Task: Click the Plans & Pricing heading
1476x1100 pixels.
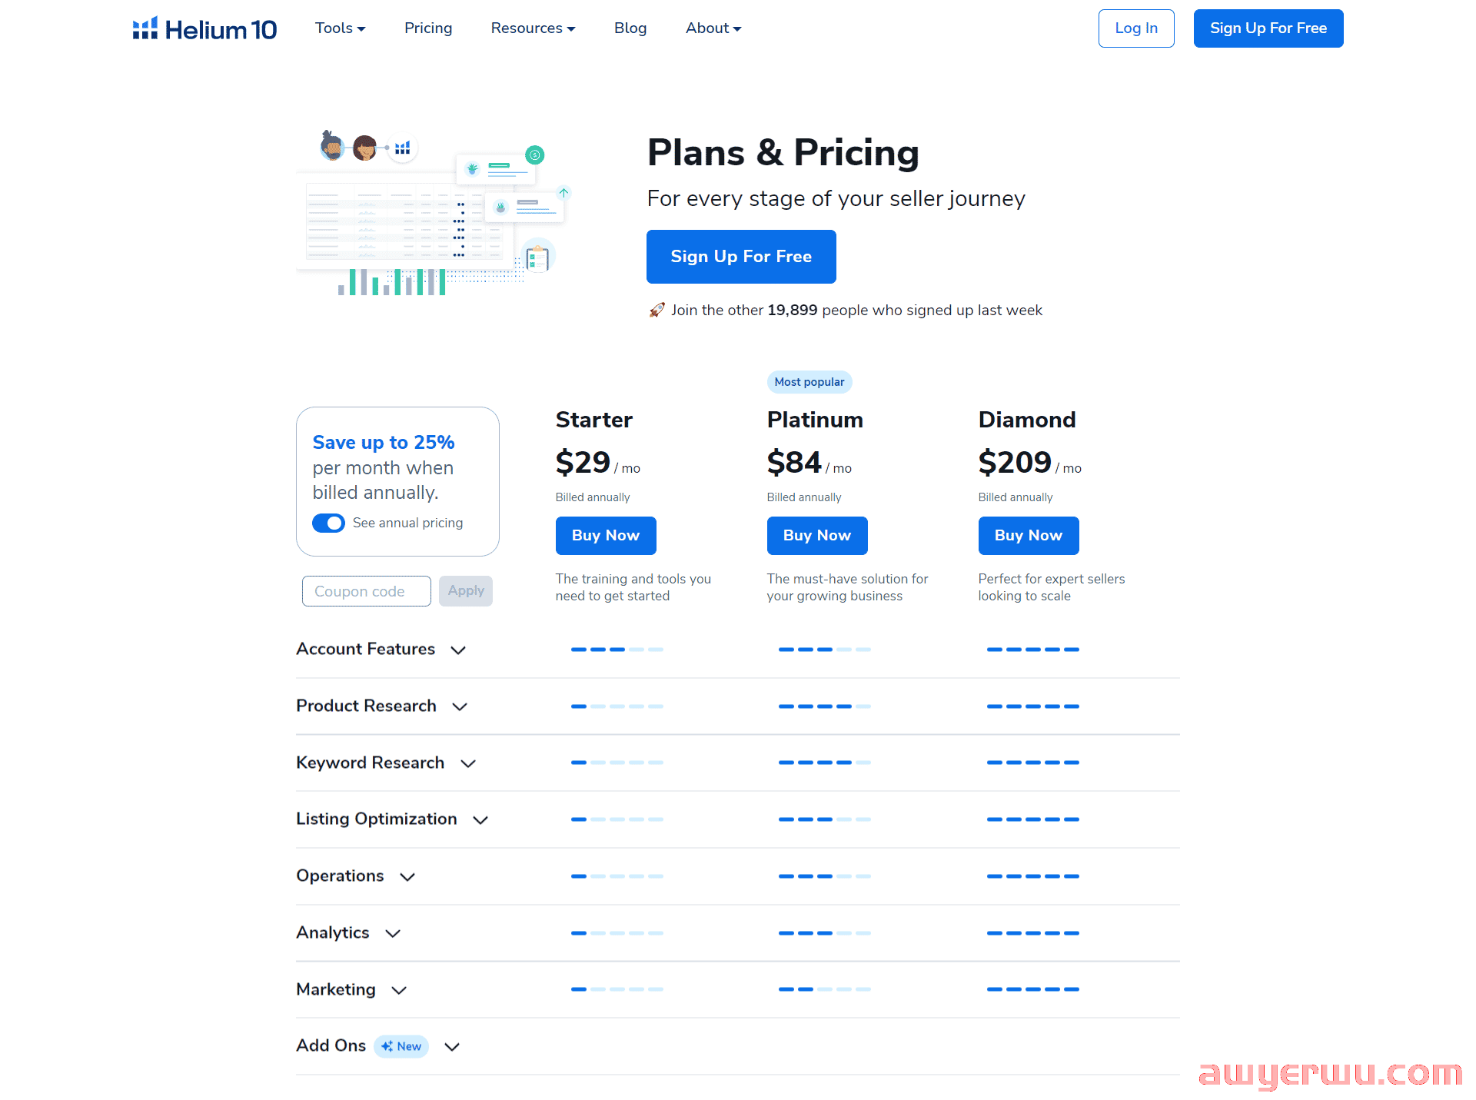Action: (x=783, y=152)
